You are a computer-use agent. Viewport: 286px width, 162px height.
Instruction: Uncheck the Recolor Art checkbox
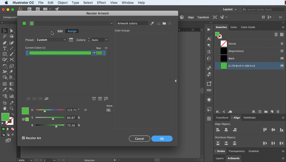[23, 138]
